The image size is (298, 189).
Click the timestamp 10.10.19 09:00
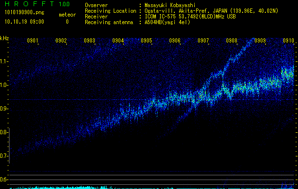coord(24,22)
